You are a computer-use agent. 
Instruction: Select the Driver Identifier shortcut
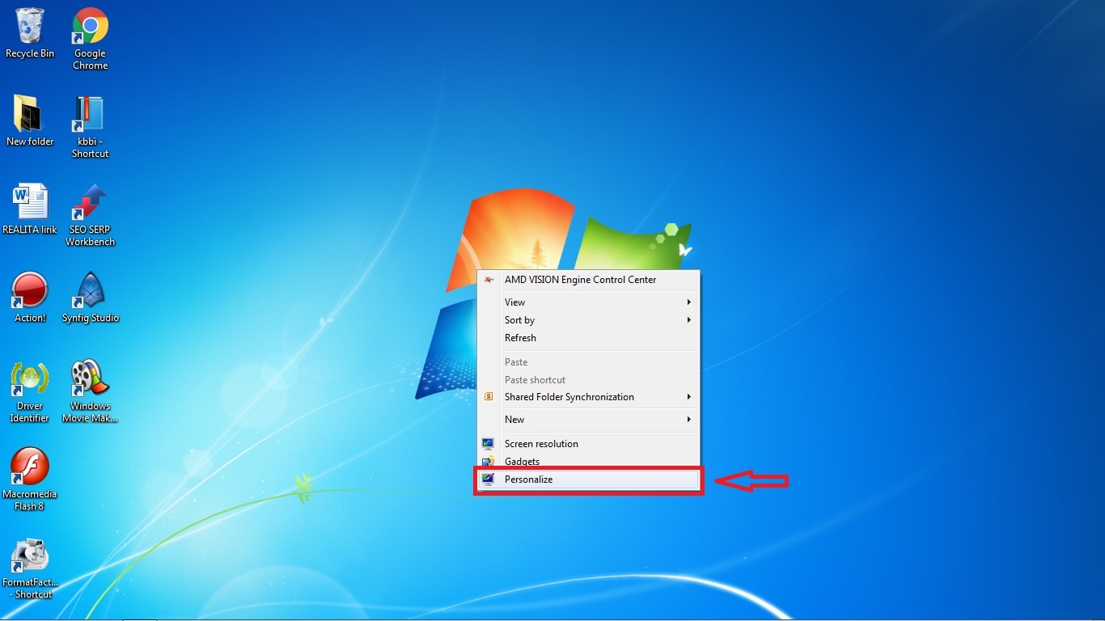tap(30, 391)
